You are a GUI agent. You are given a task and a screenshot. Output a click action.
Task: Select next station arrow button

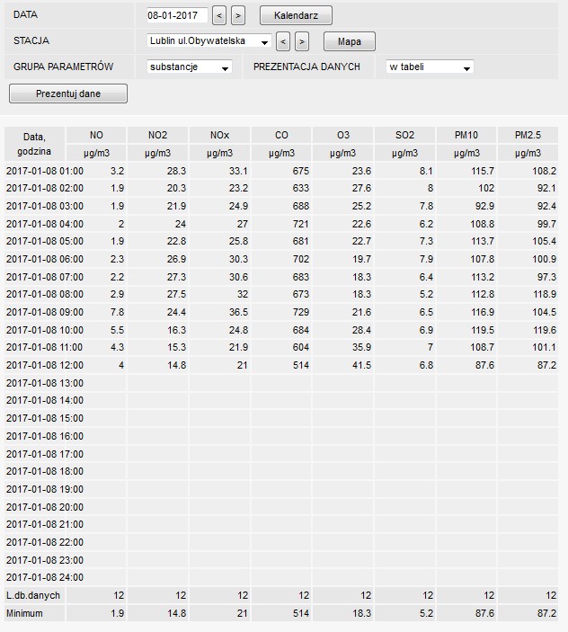pyautogui.click(x=302, y=41)
